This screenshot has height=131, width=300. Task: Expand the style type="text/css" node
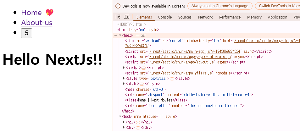[124, 79]
